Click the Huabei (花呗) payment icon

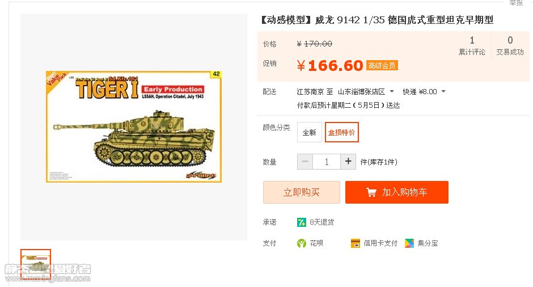pos(302,243)
